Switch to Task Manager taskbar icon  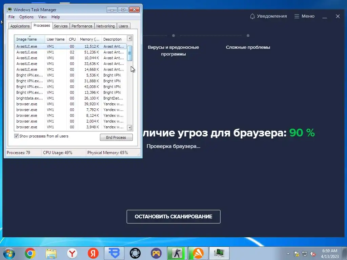[x=219, y=253]
